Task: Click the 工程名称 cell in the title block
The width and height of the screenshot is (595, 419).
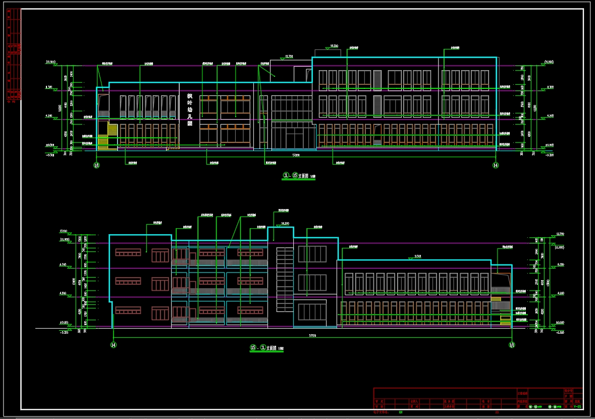Action: [522, 393]
